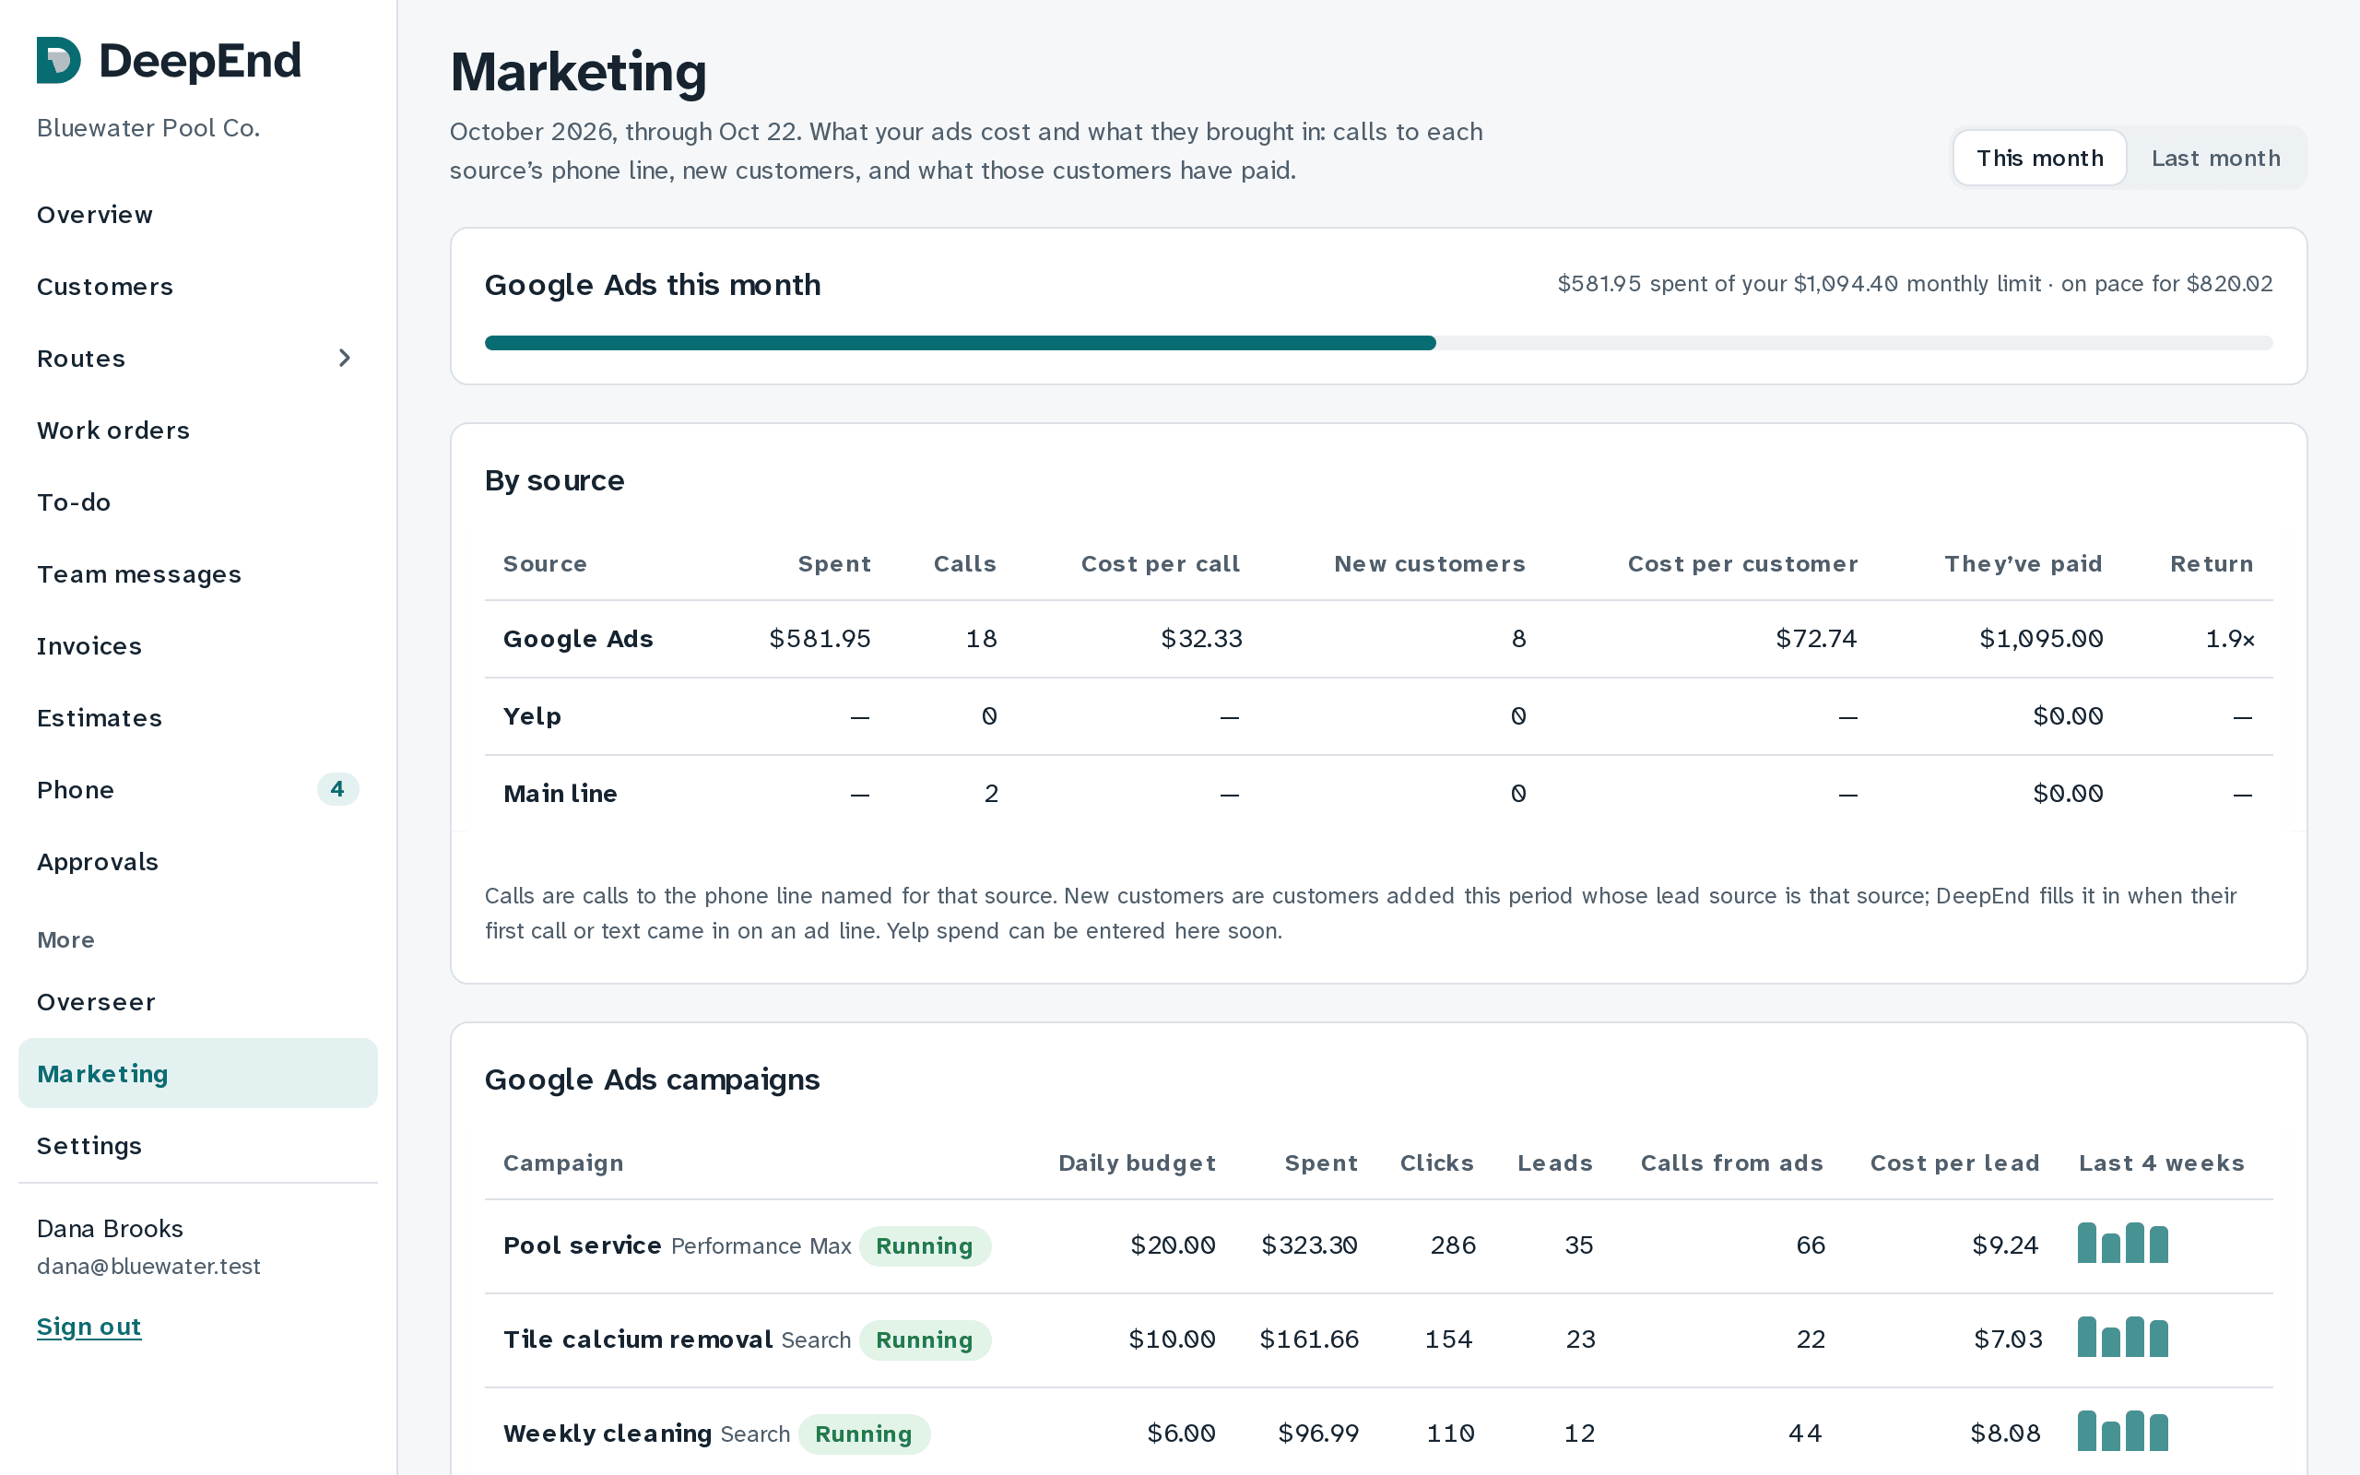Click the Dana Brooks user name

(x=111, y=1229)
